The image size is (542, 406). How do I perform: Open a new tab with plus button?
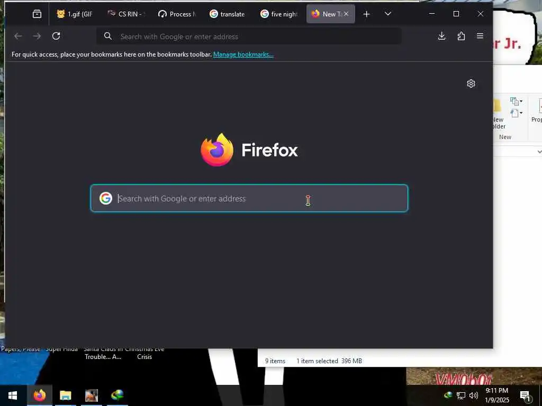point(366,14)
